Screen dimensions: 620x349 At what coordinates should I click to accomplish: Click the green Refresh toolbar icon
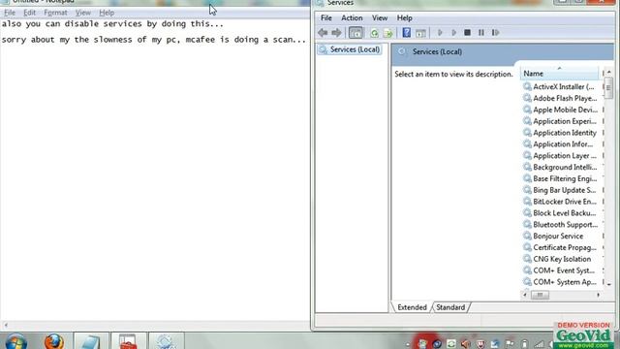coord(374,33)
